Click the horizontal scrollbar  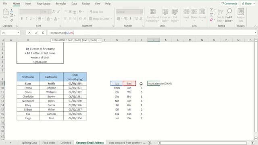(x=204, y=143)
